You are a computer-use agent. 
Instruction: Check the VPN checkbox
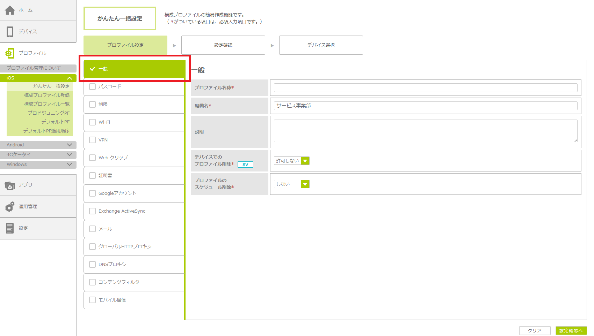click(93, 140)
